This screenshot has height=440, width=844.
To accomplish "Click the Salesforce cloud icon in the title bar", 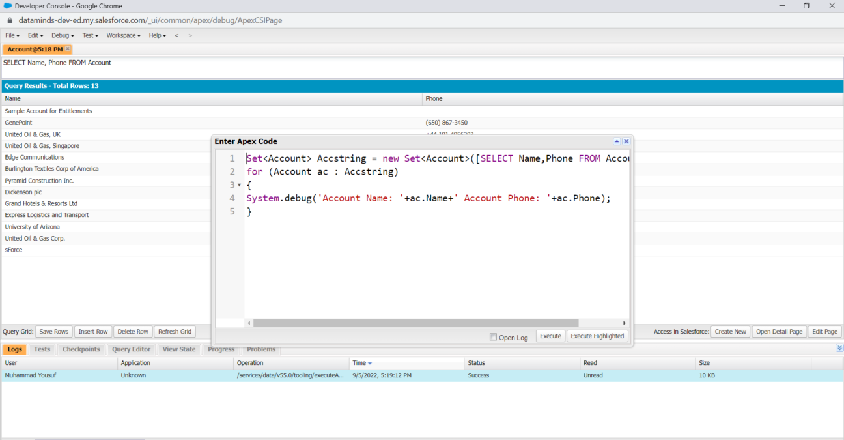I will click(x=8, y=6).
